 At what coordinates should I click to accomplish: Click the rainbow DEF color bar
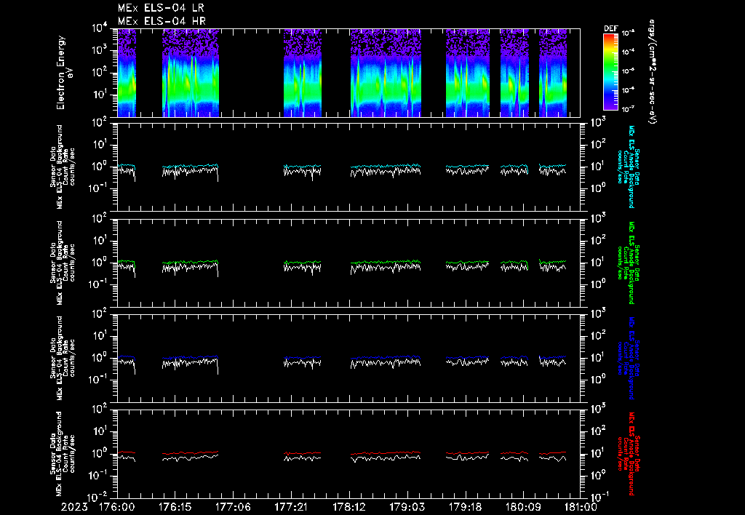pyautogui.click(x=611, y=72)
